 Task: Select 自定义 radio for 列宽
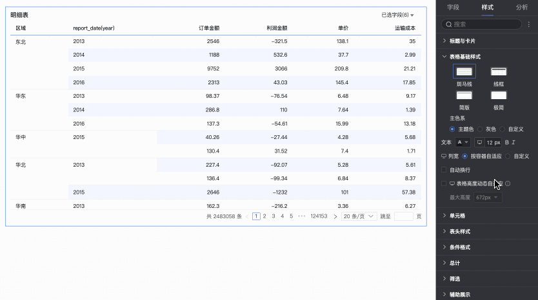[508, 156]
